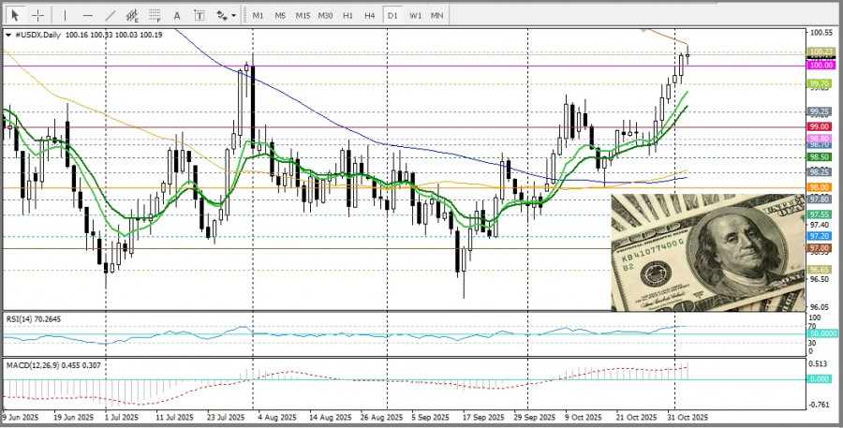Choose the trendline drawing tool
The height and width of the screenshot is (428, 843).
pos(110,15)
